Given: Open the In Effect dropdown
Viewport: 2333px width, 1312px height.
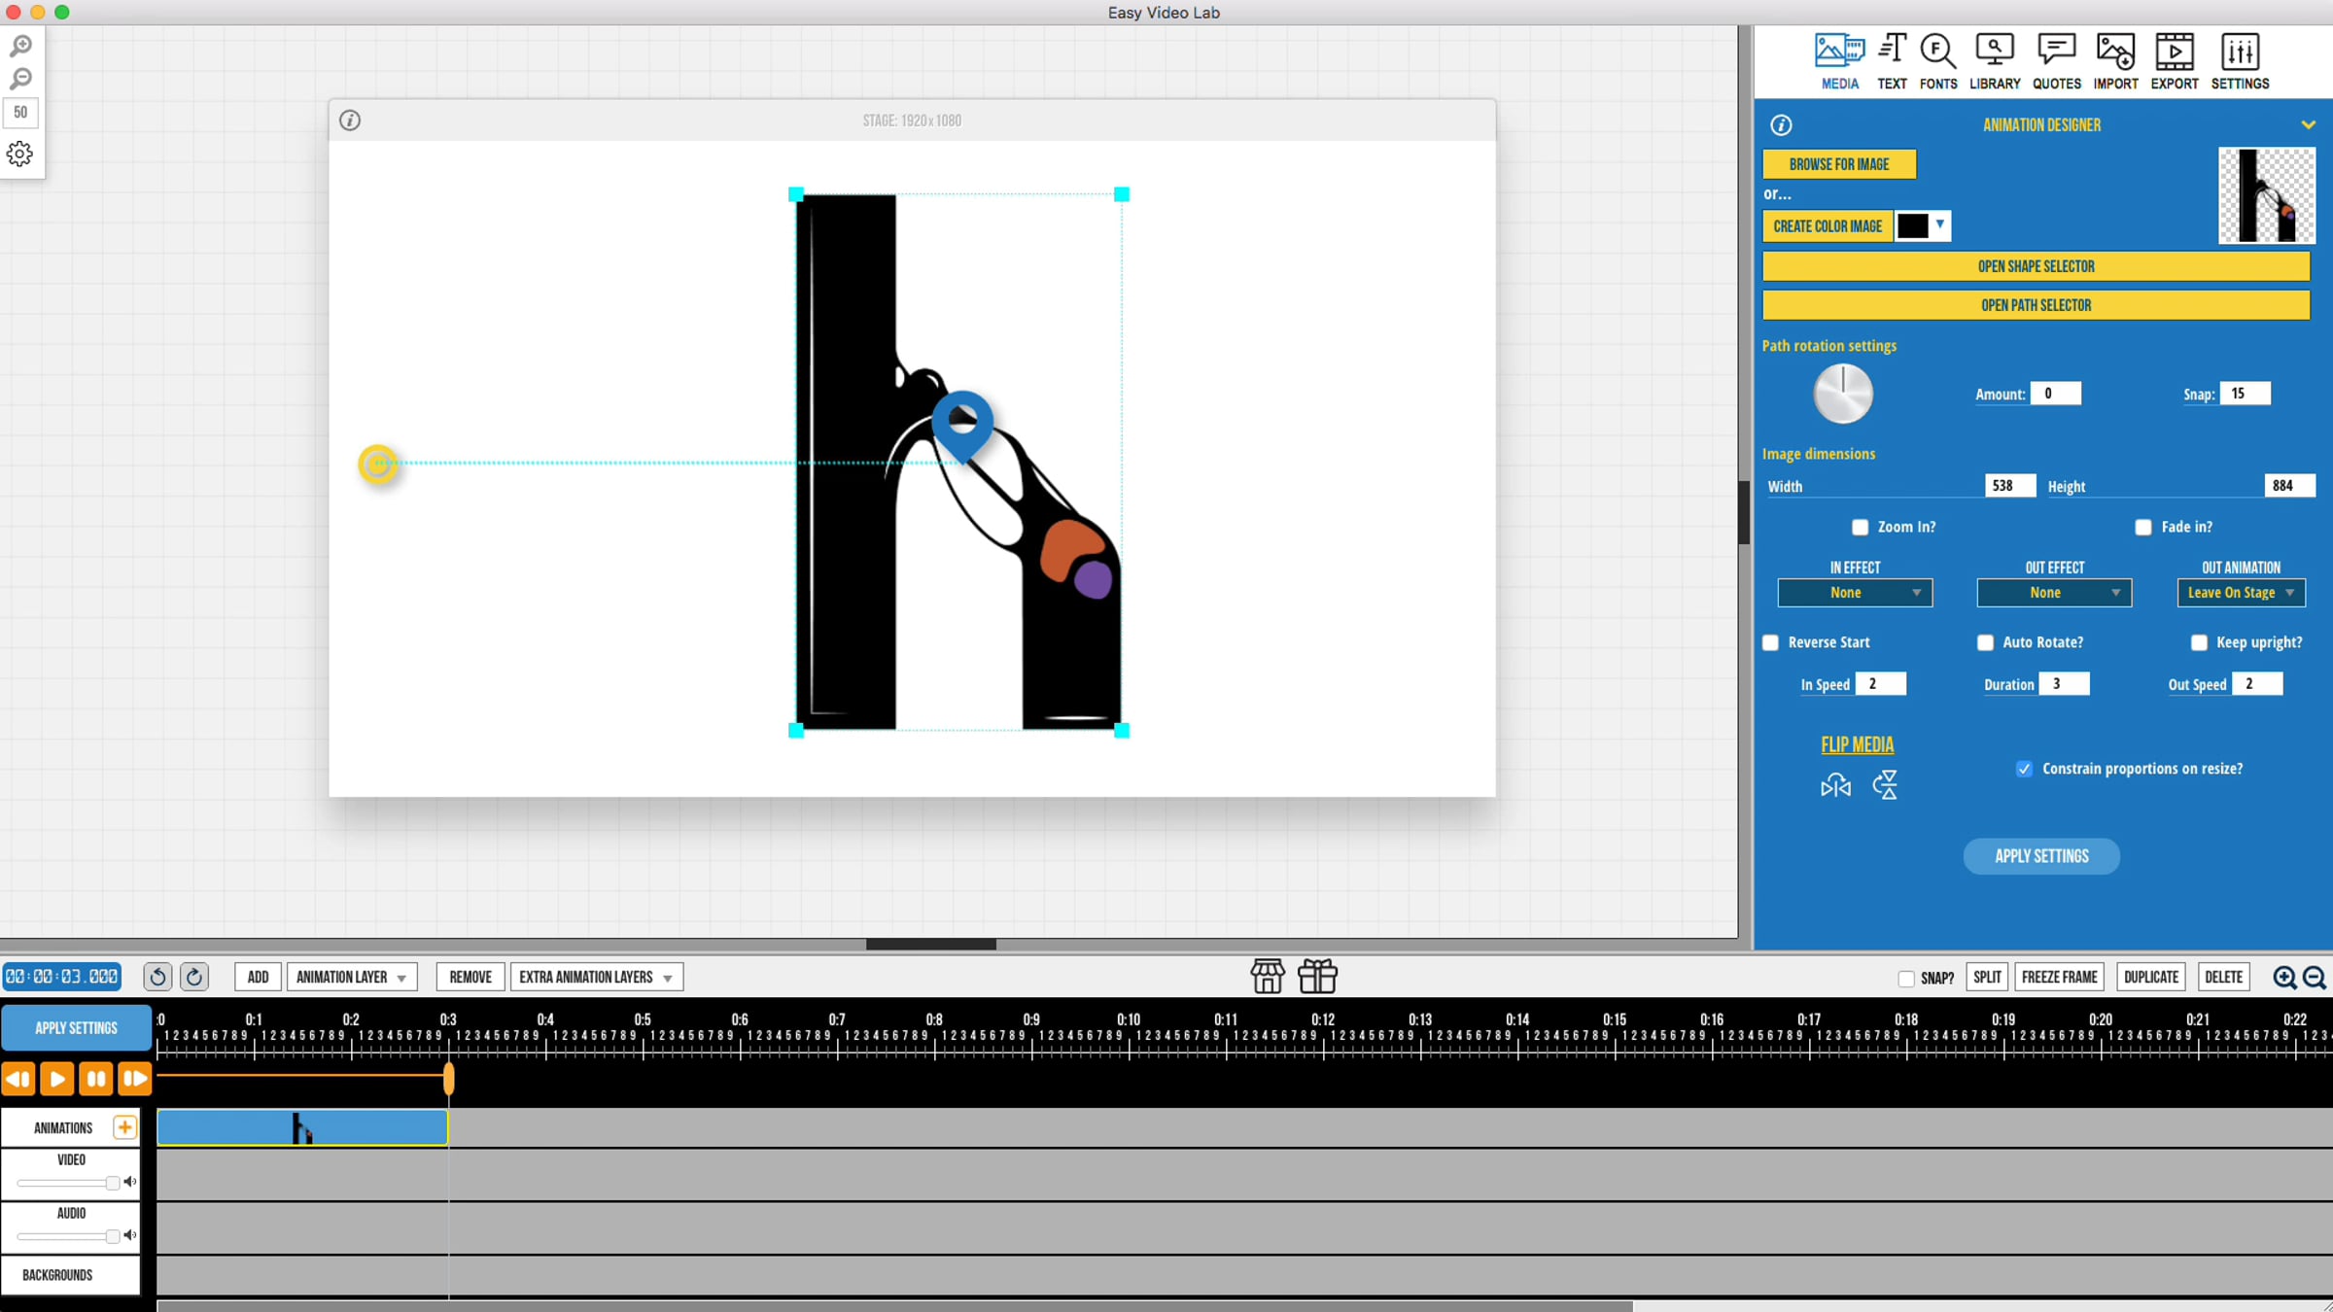Looking at the screenshot, I should [1855, 593].
